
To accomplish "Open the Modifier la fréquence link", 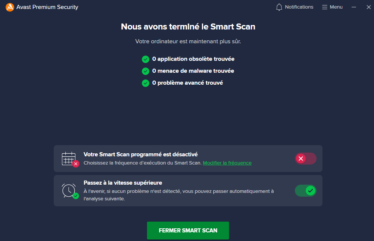I will (x=227, y=163).
